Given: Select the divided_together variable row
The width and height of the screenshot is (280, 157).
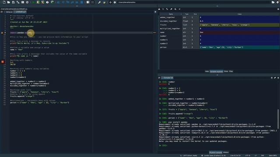Looking at the screenshot, I should 220,21.
